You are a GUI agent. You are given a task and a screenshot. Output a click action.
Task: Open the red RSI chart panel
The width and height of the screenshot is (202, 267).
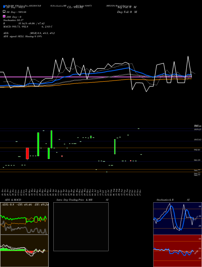click(177, 251)
